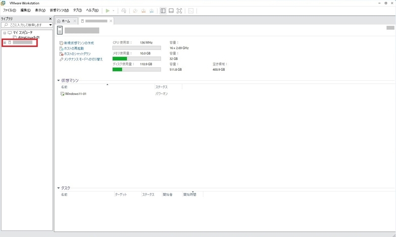
Task: Open the library search filter dropdown arrow
Action: click(x=50, y=25)
